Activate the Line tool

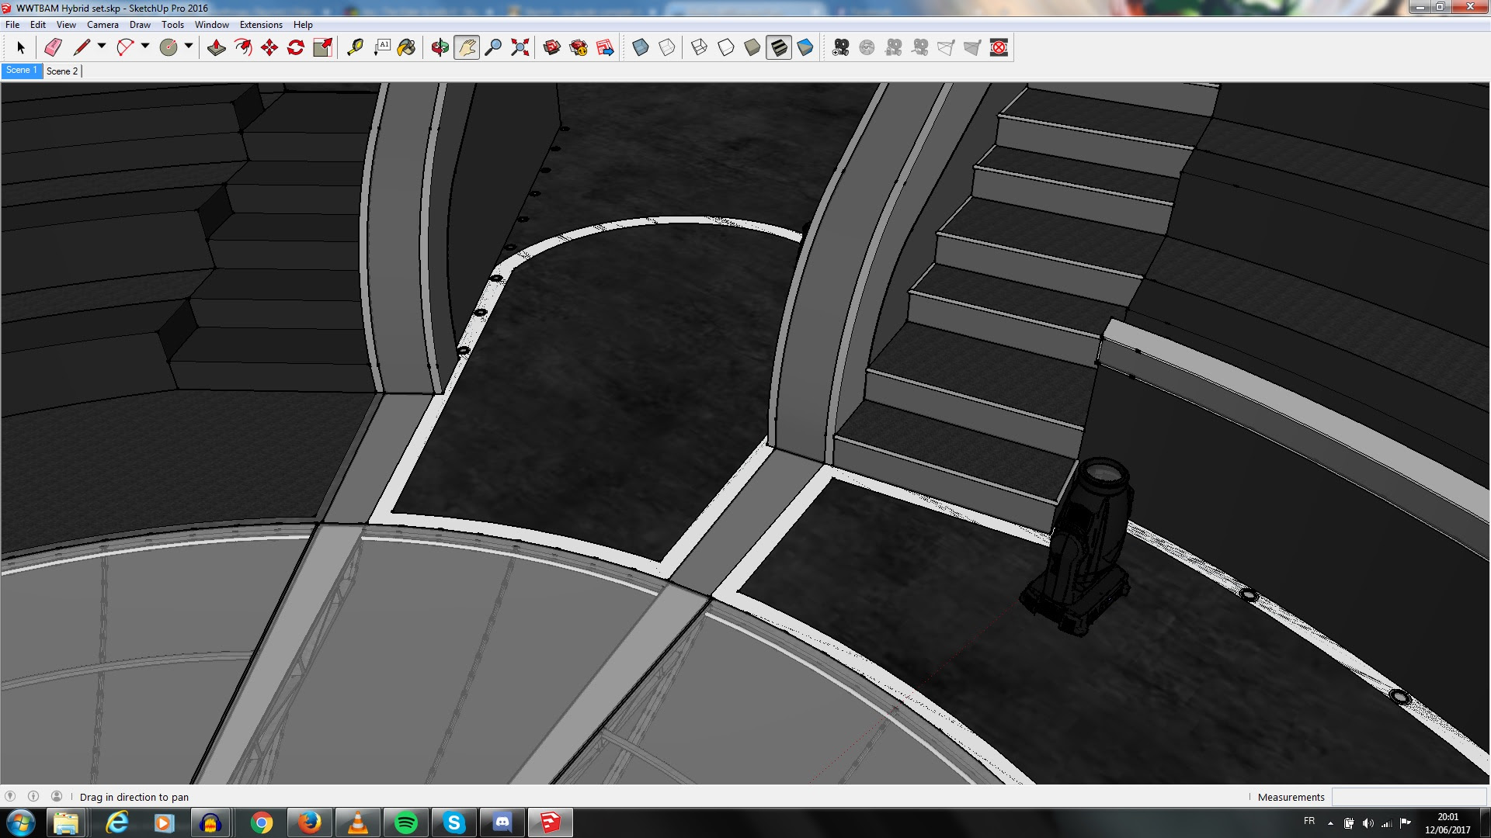tap(82, 47)
